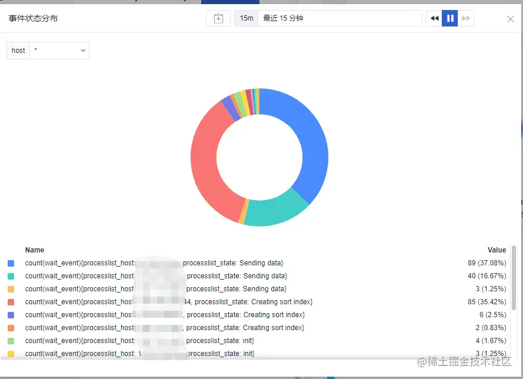Click the Value column header
Screen dimensions: 523x379
click(497, 250)
